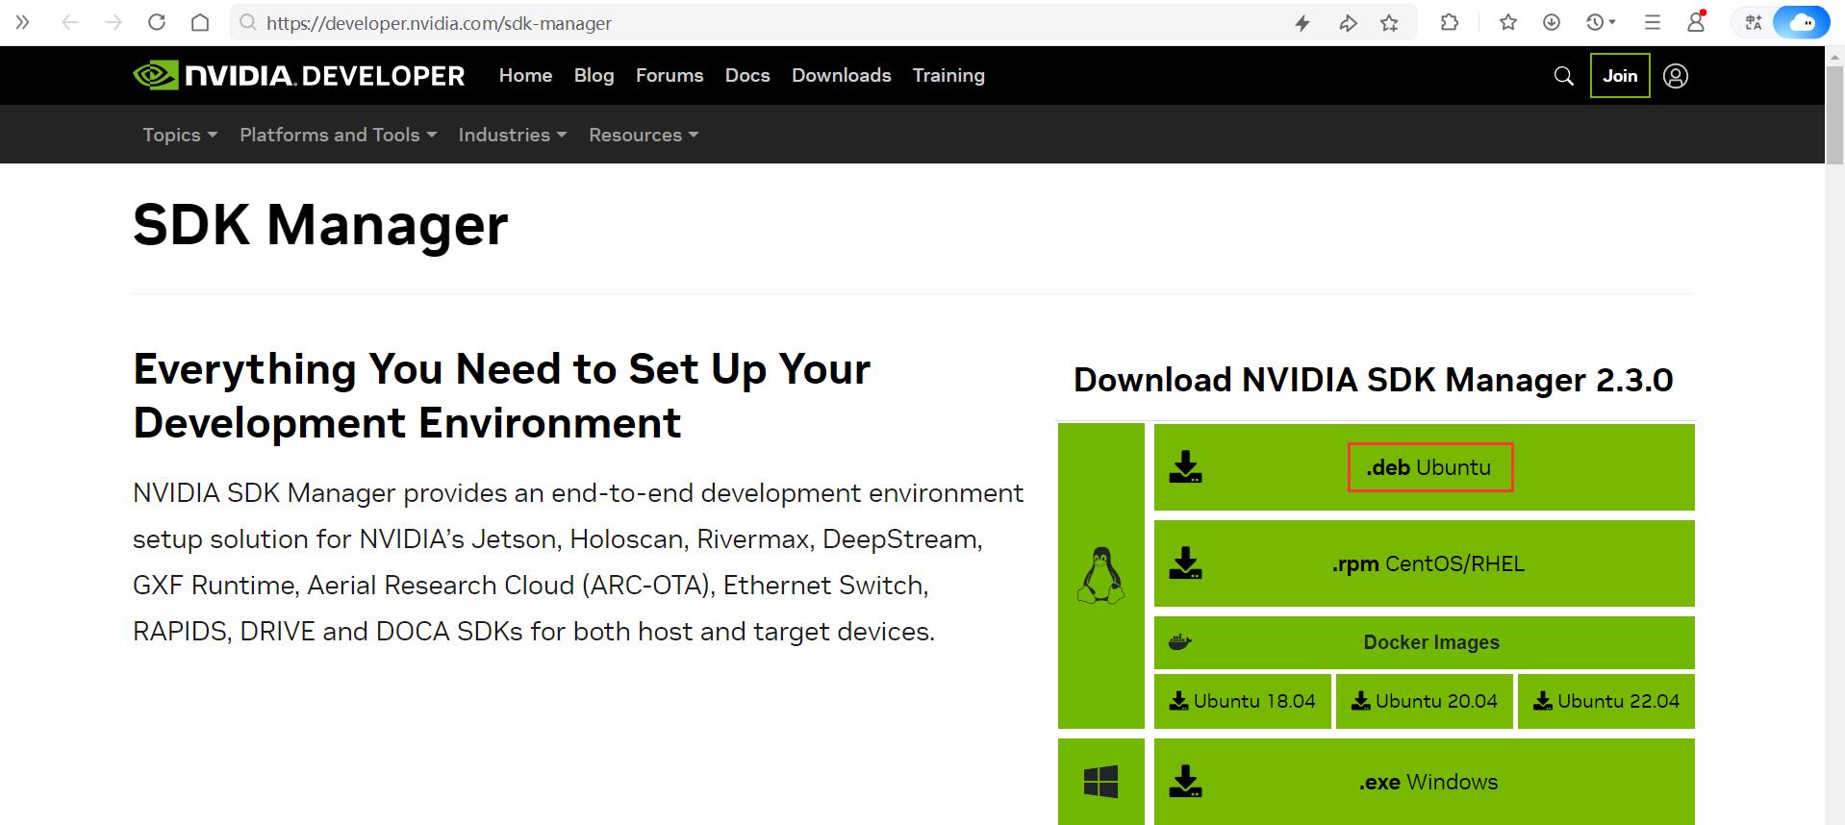Open the browser downloads icon

pyautogui.click(x=1552, y=22)
